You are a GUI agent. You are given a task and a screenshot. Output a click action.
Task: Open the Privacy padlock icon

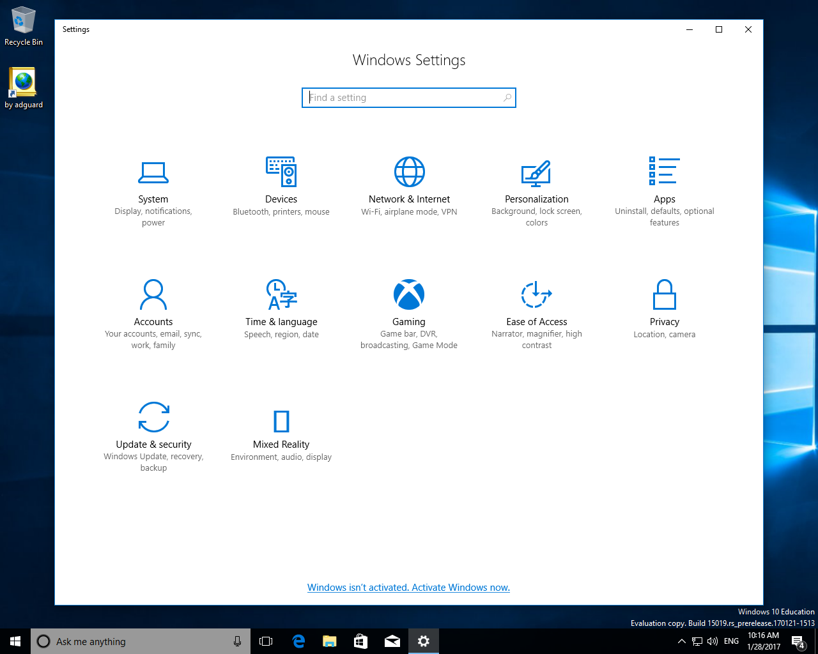tap(665, 294)
